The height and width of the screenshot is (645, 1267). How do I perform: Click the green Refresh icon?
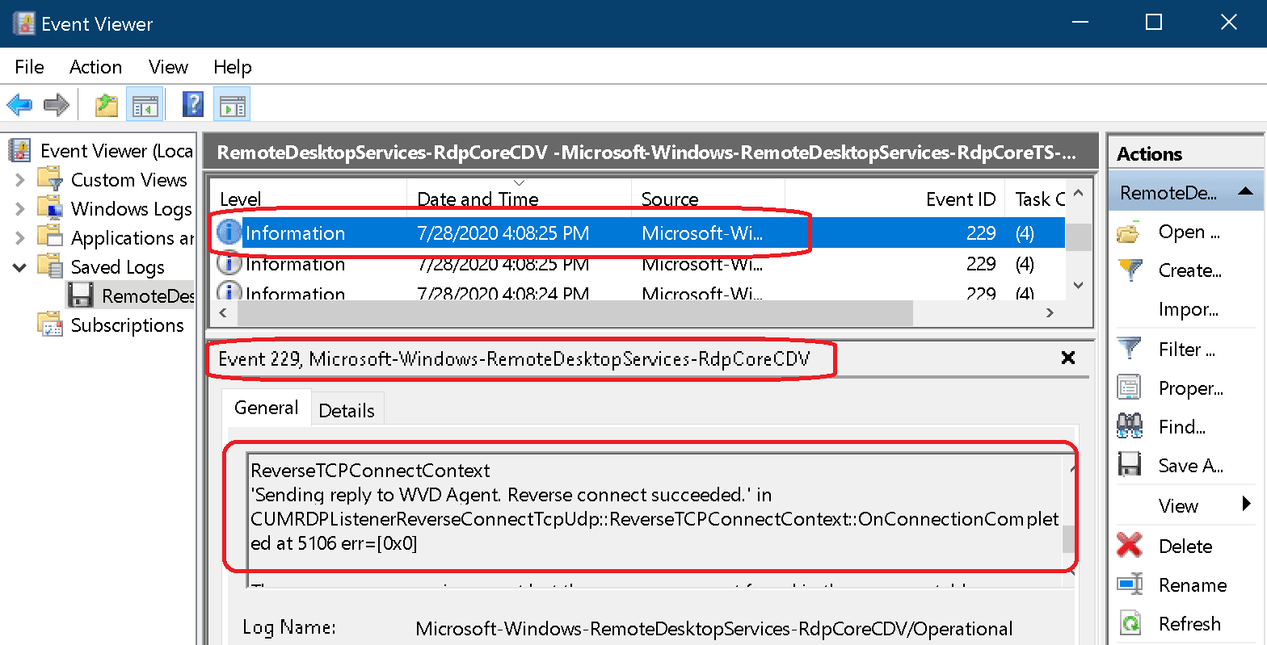click(x=1129, y=623)
